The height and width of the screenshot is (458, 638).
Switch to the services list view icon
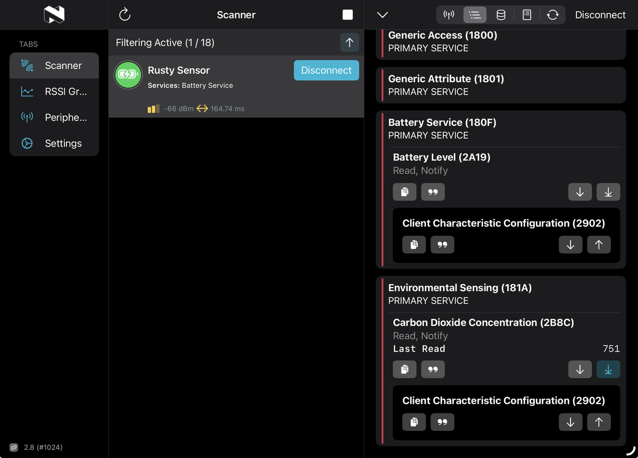click(475, 15)
